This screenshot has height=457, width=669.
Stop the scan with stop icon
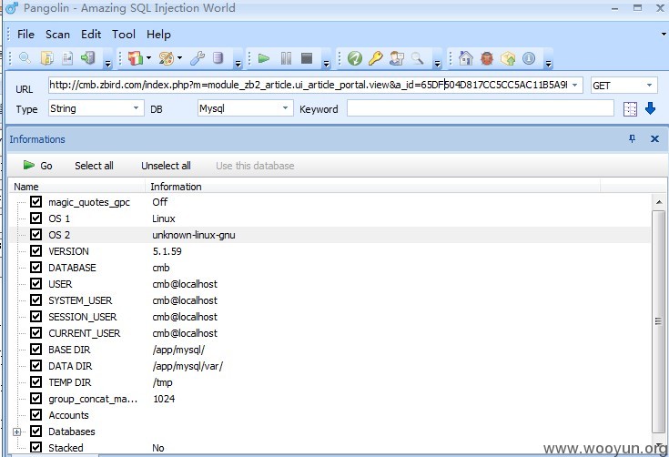307,58
